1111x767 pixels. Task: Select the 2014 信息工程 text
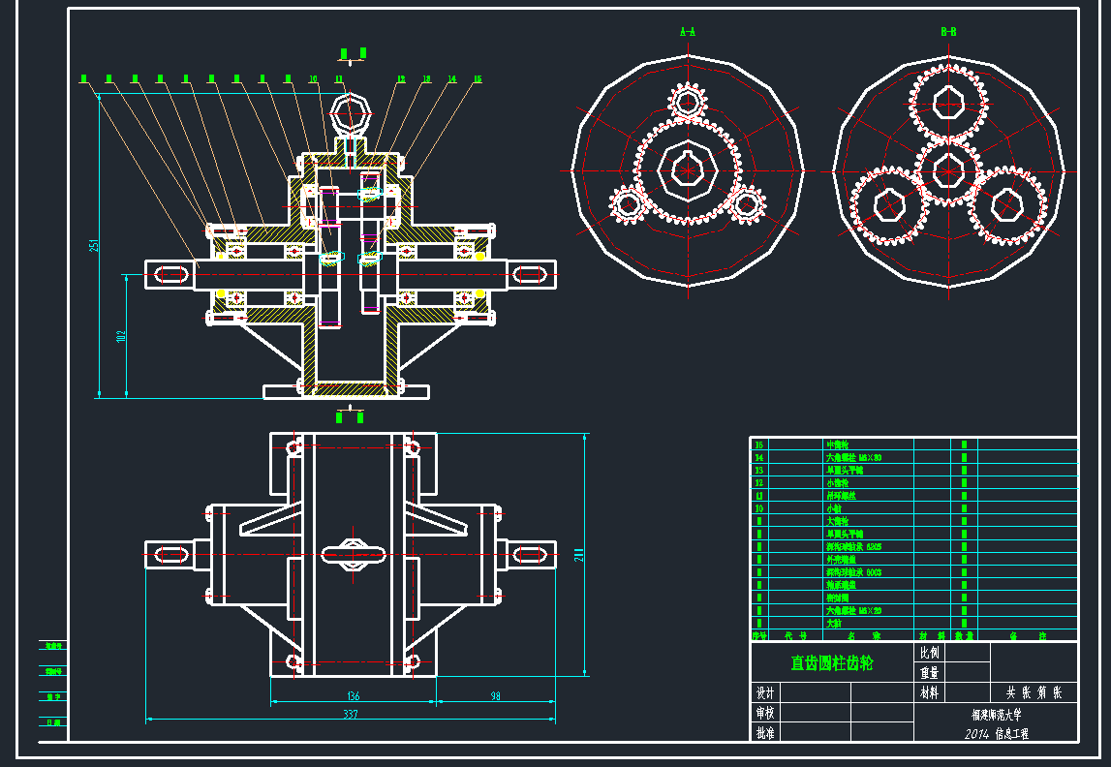pos(997,734)
